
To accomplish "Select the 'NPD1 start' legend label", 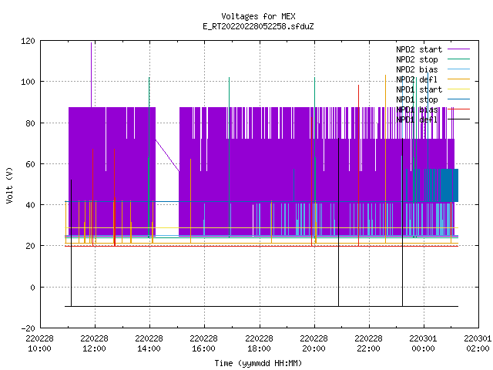I will tap(419, 89).
